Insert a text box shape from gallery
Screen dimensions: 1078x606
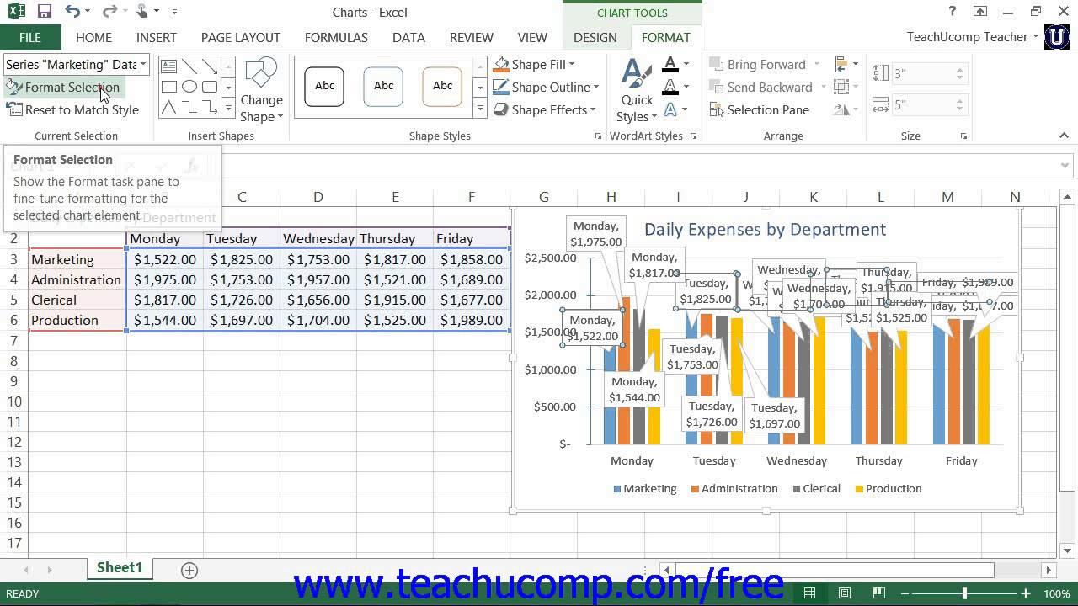(x=169, y=66)
